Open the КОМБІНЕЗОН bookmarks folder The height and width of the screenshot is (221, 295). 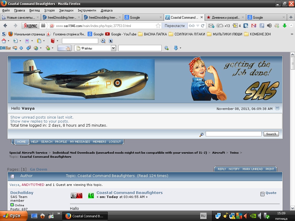point(257,34)
